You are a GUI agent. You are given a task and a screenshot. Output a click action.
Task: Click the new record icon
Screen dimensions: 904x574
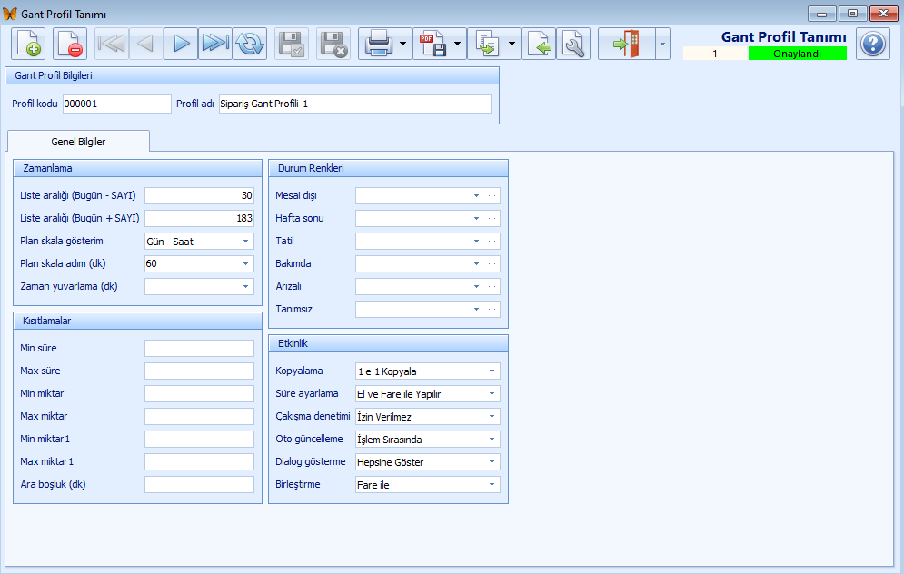[x=27, y=44]
